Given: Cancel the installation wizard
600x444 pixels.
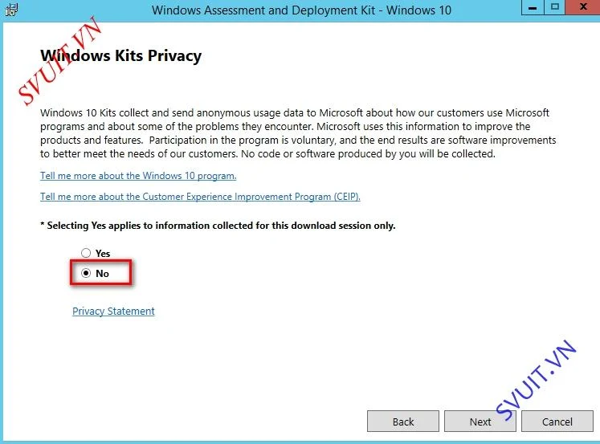Looking at the screenshot, I should (557, 422).
